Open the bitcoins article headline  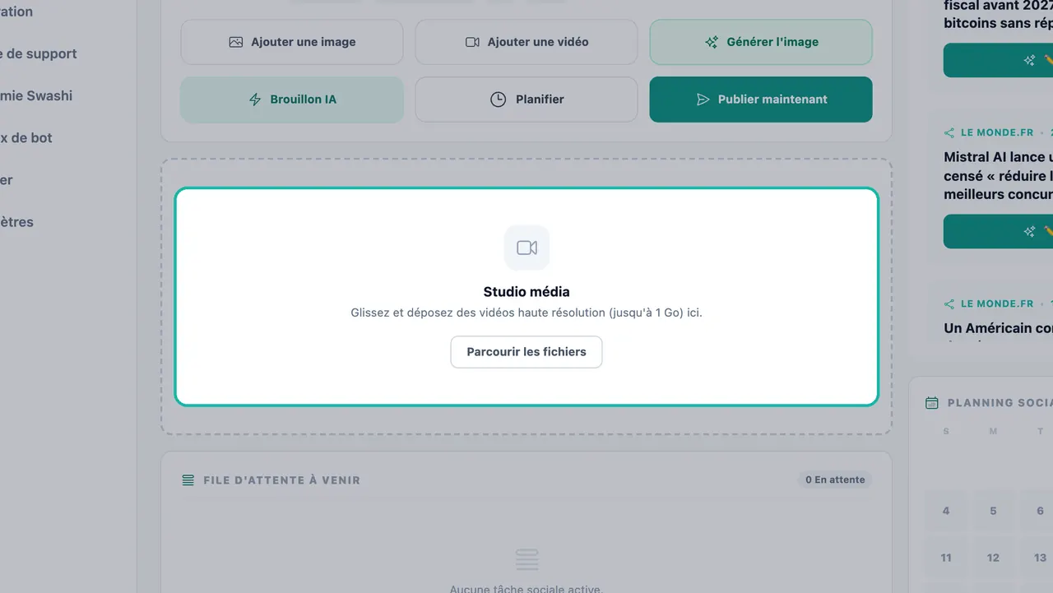click(x=999, y=16)
